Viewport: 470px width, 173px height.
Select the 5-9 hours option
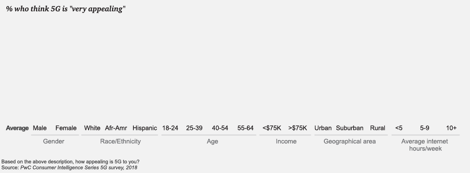(425, 128)
